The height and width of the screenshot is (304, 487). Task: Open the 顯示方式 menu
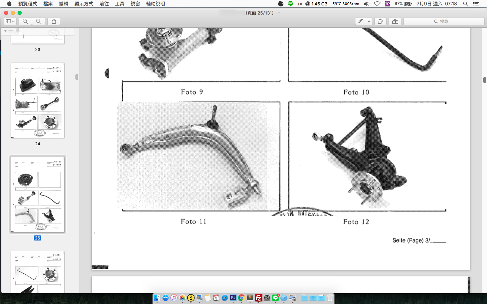84,4
